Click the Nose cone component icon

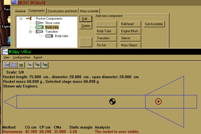tap(40, 23)
